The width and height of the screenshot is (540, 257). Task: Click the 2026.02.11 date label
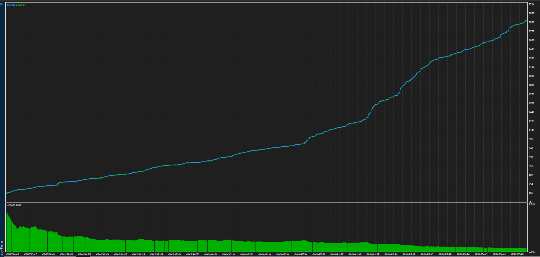coord(391,254)
